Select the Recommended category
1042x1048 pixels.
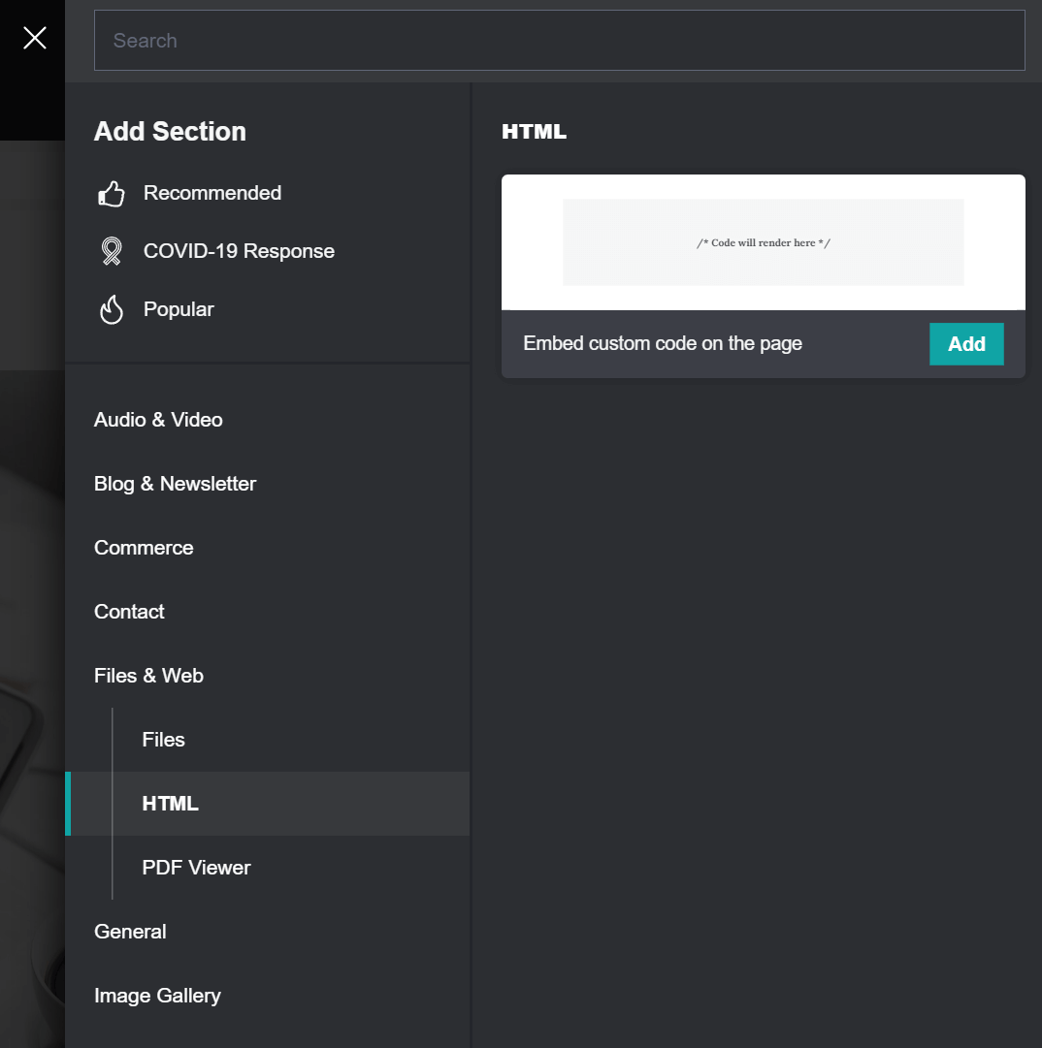212,193
